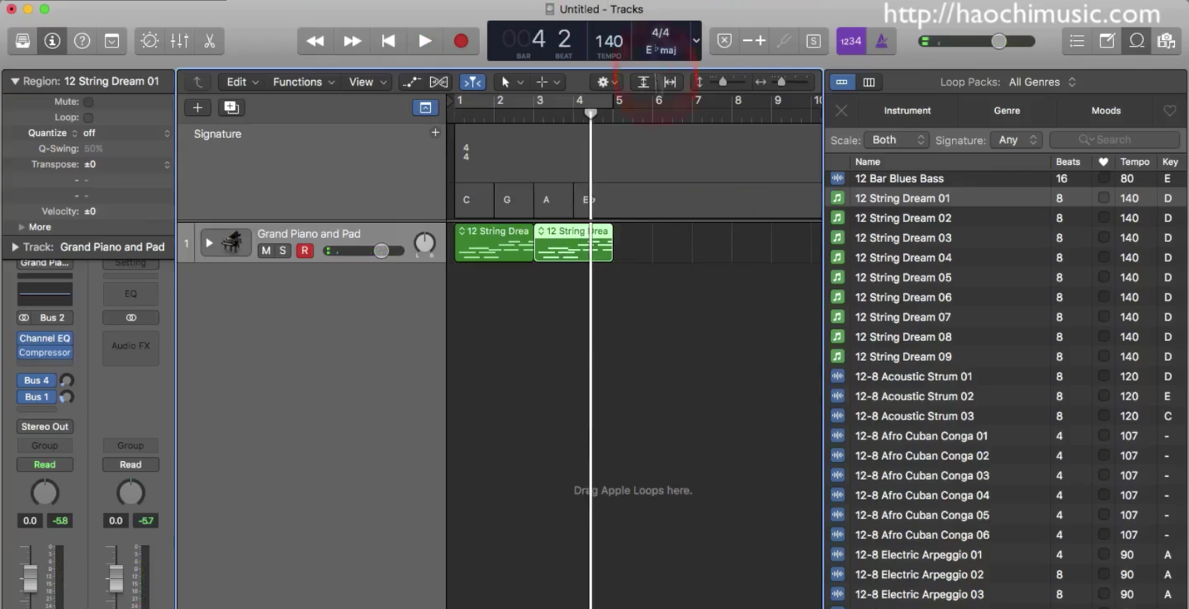Open the Note Pads button

(1107, 41)
